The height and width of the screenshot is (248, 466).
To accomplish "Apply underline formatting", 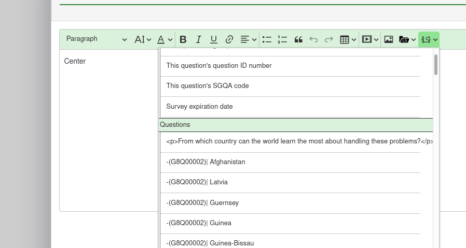I will (x=213, y=39).
